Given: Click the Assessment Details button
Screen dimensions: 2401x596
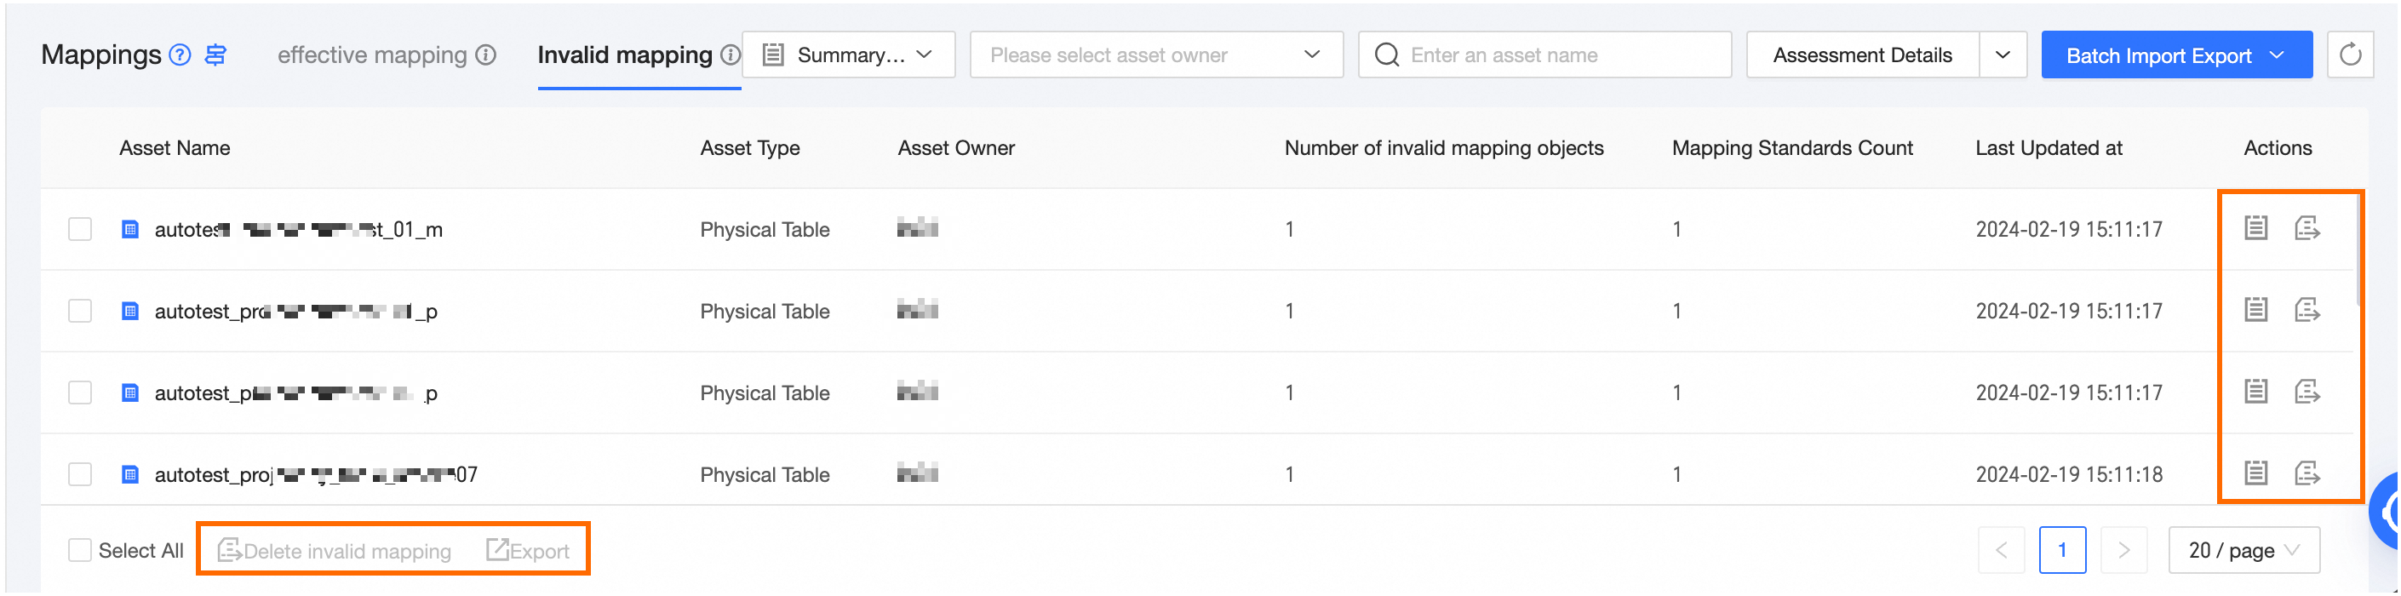Looking at the screenshot, I should (x=1862, y=55).
